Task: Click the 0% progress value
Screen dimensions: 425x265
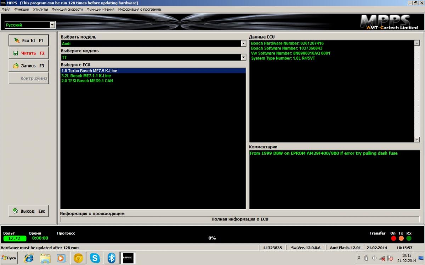Action: 212,238
